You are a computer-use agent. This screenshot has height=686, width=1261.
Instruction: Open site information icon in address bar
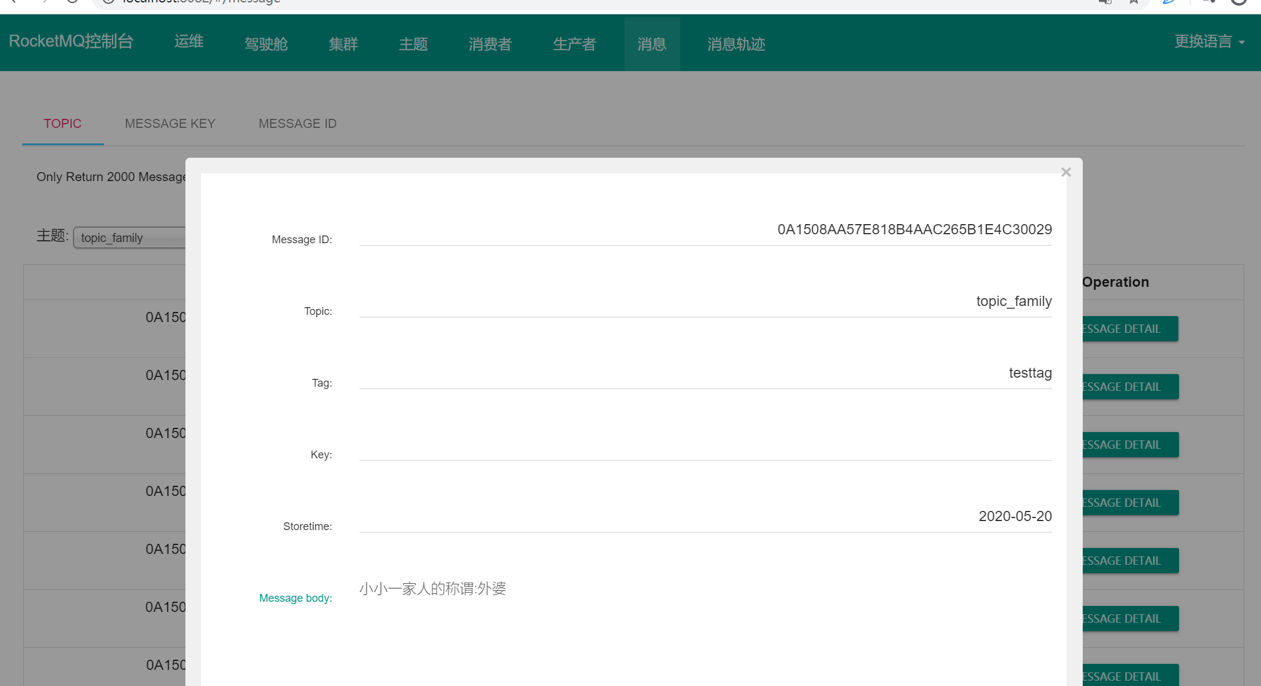click(x=108, y=2)
